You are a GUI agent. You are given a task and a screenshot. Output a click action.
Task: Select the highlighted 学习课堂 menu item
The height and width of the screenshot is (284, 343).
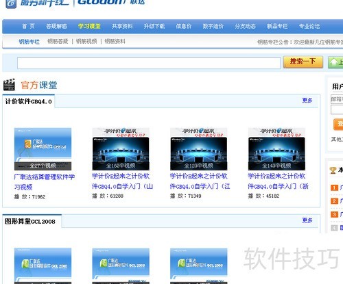[89, 26]
